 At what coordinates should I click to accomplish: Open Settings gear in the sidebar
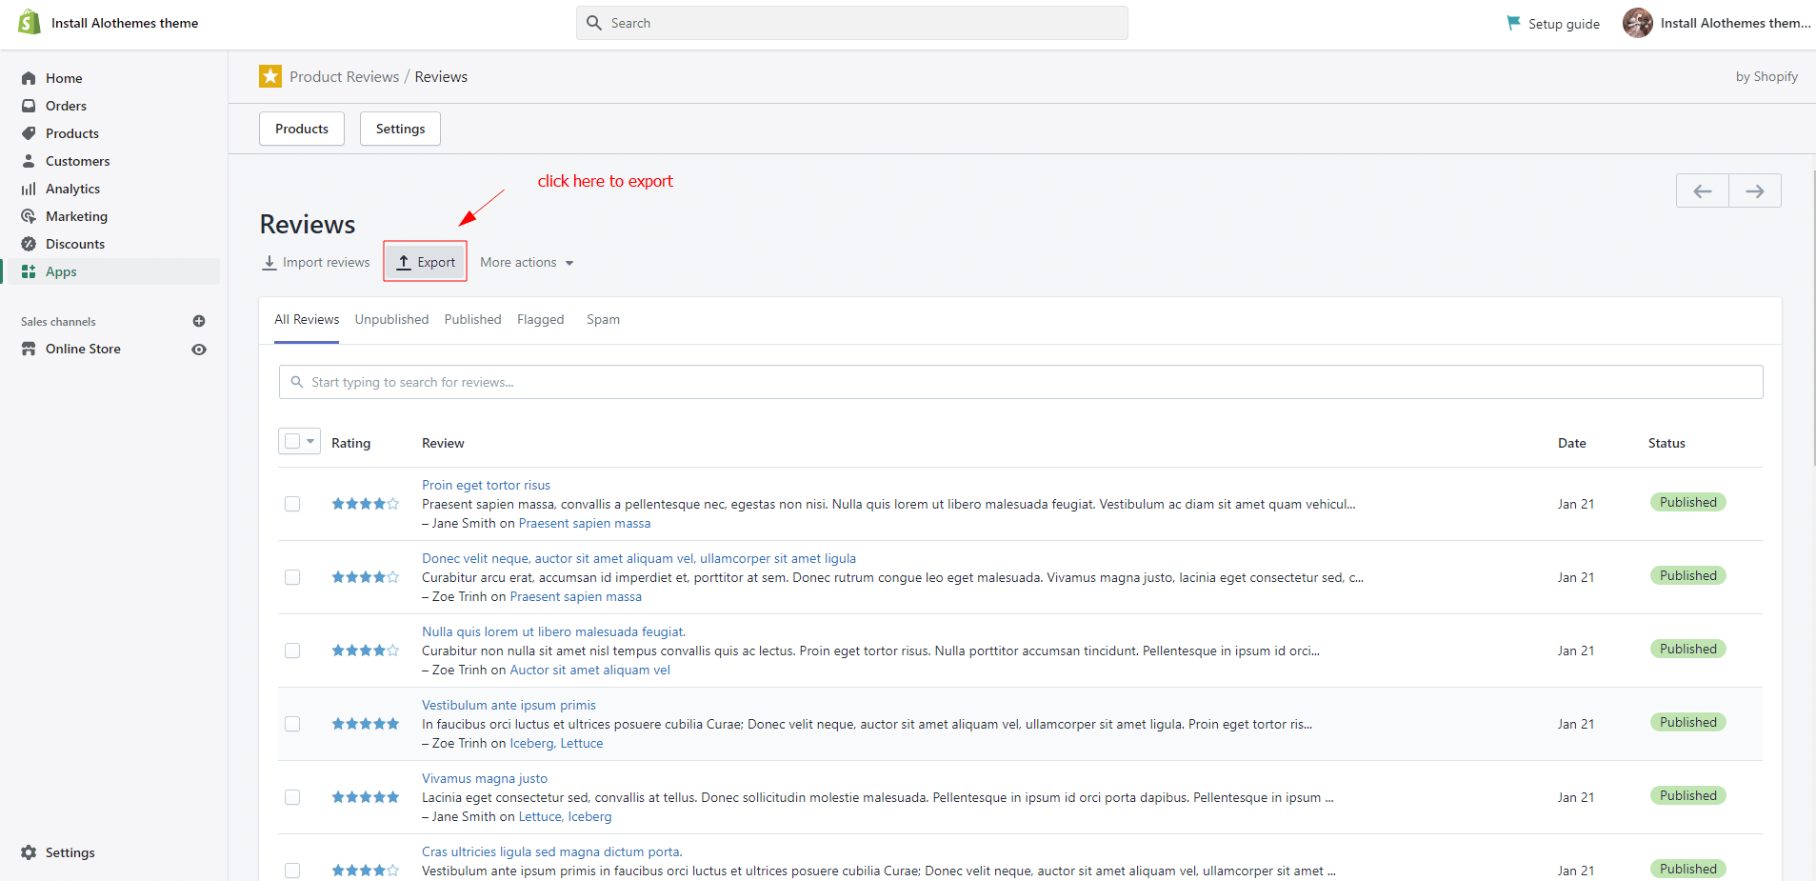(x=29, y=852)
